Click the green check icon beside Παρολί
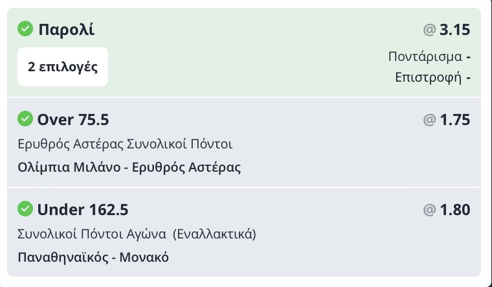Viewport: 492px width, 287px height. pos(25,29)
